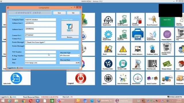Image resolution: width=184 pixels, height=103 pixels.
Task: Click the Address Line 1 field
Action: 40,24
